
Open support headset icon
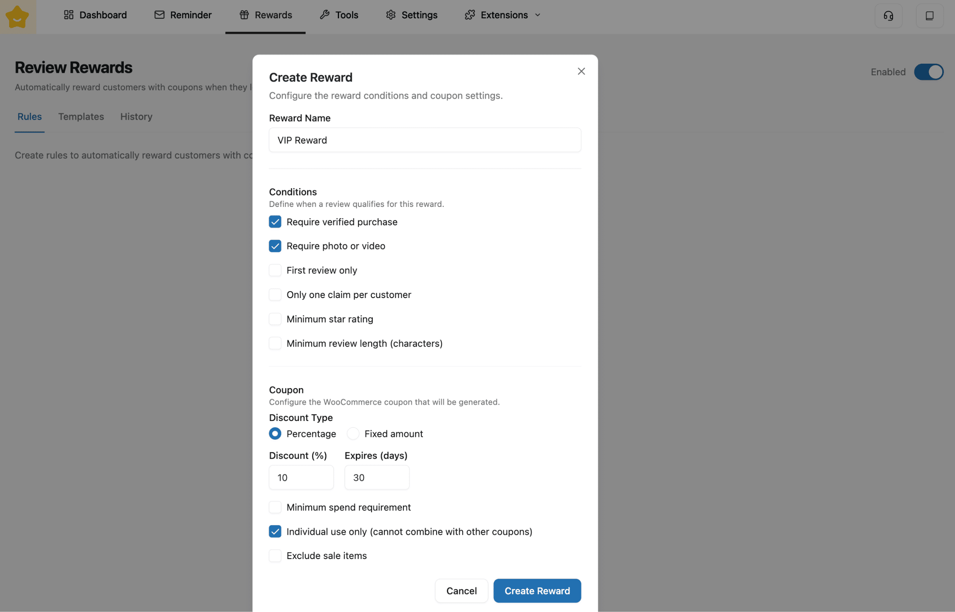[888, 16]
